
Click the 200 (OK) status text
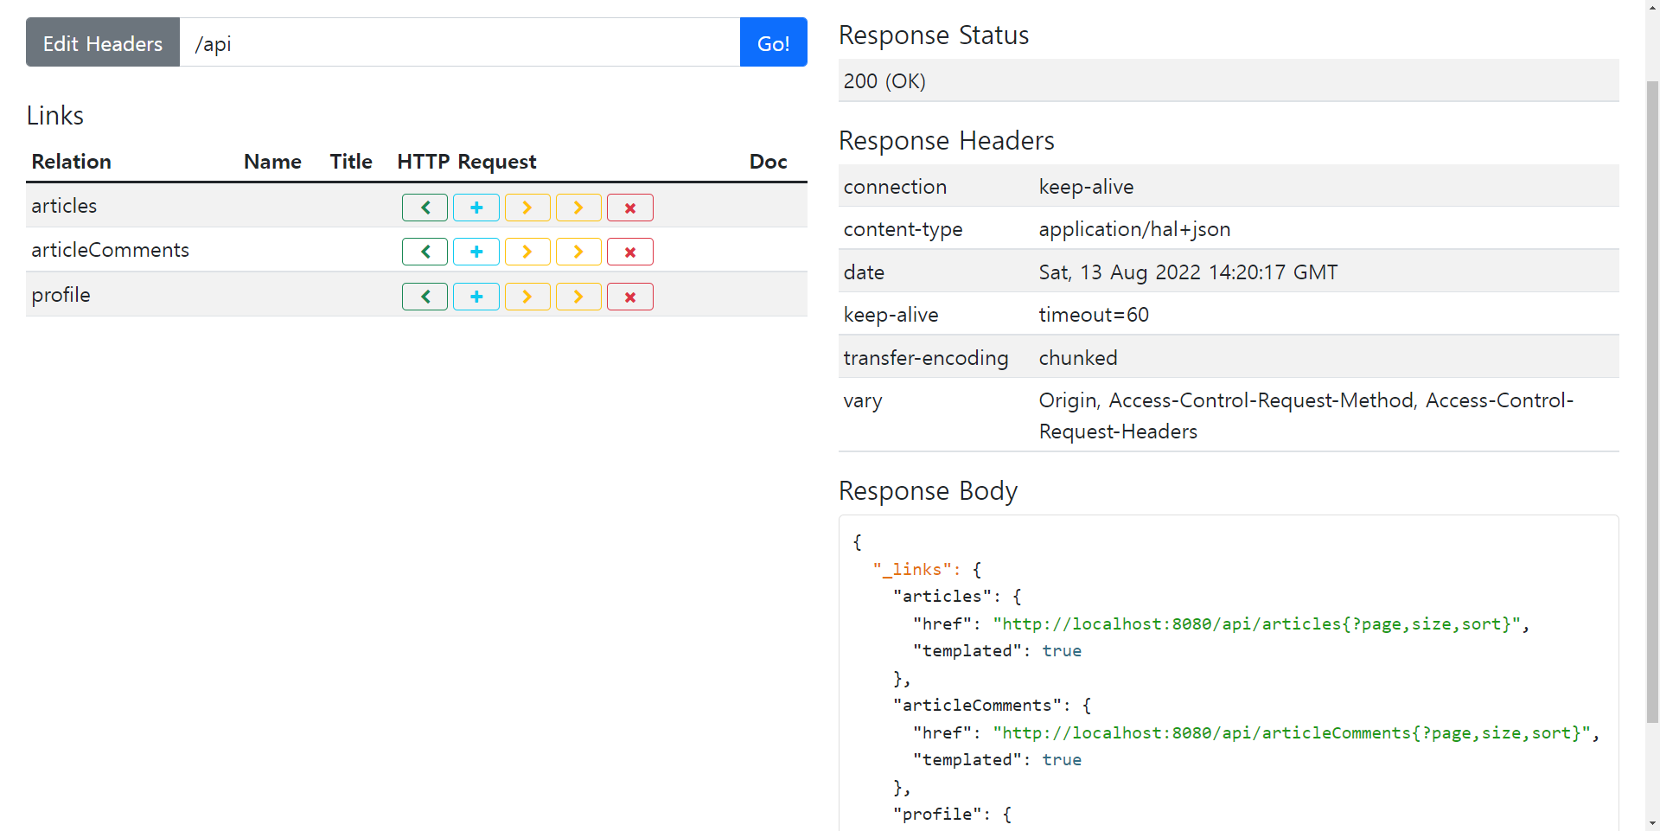pyautogui.click(x=884, y=81)
